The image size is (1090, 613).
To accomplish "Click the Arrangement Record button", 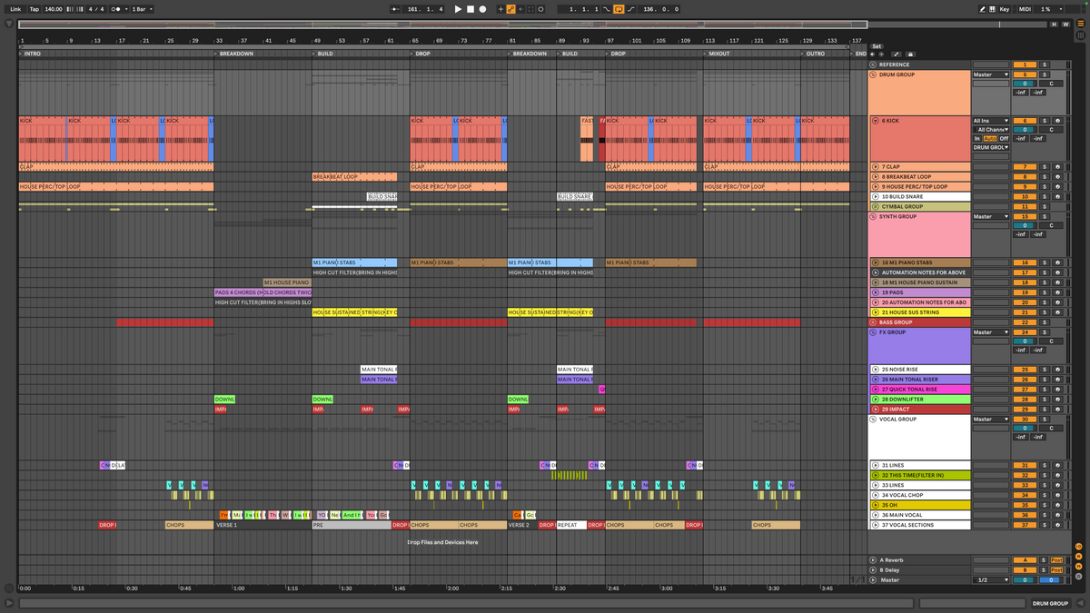I will point(482,9).
